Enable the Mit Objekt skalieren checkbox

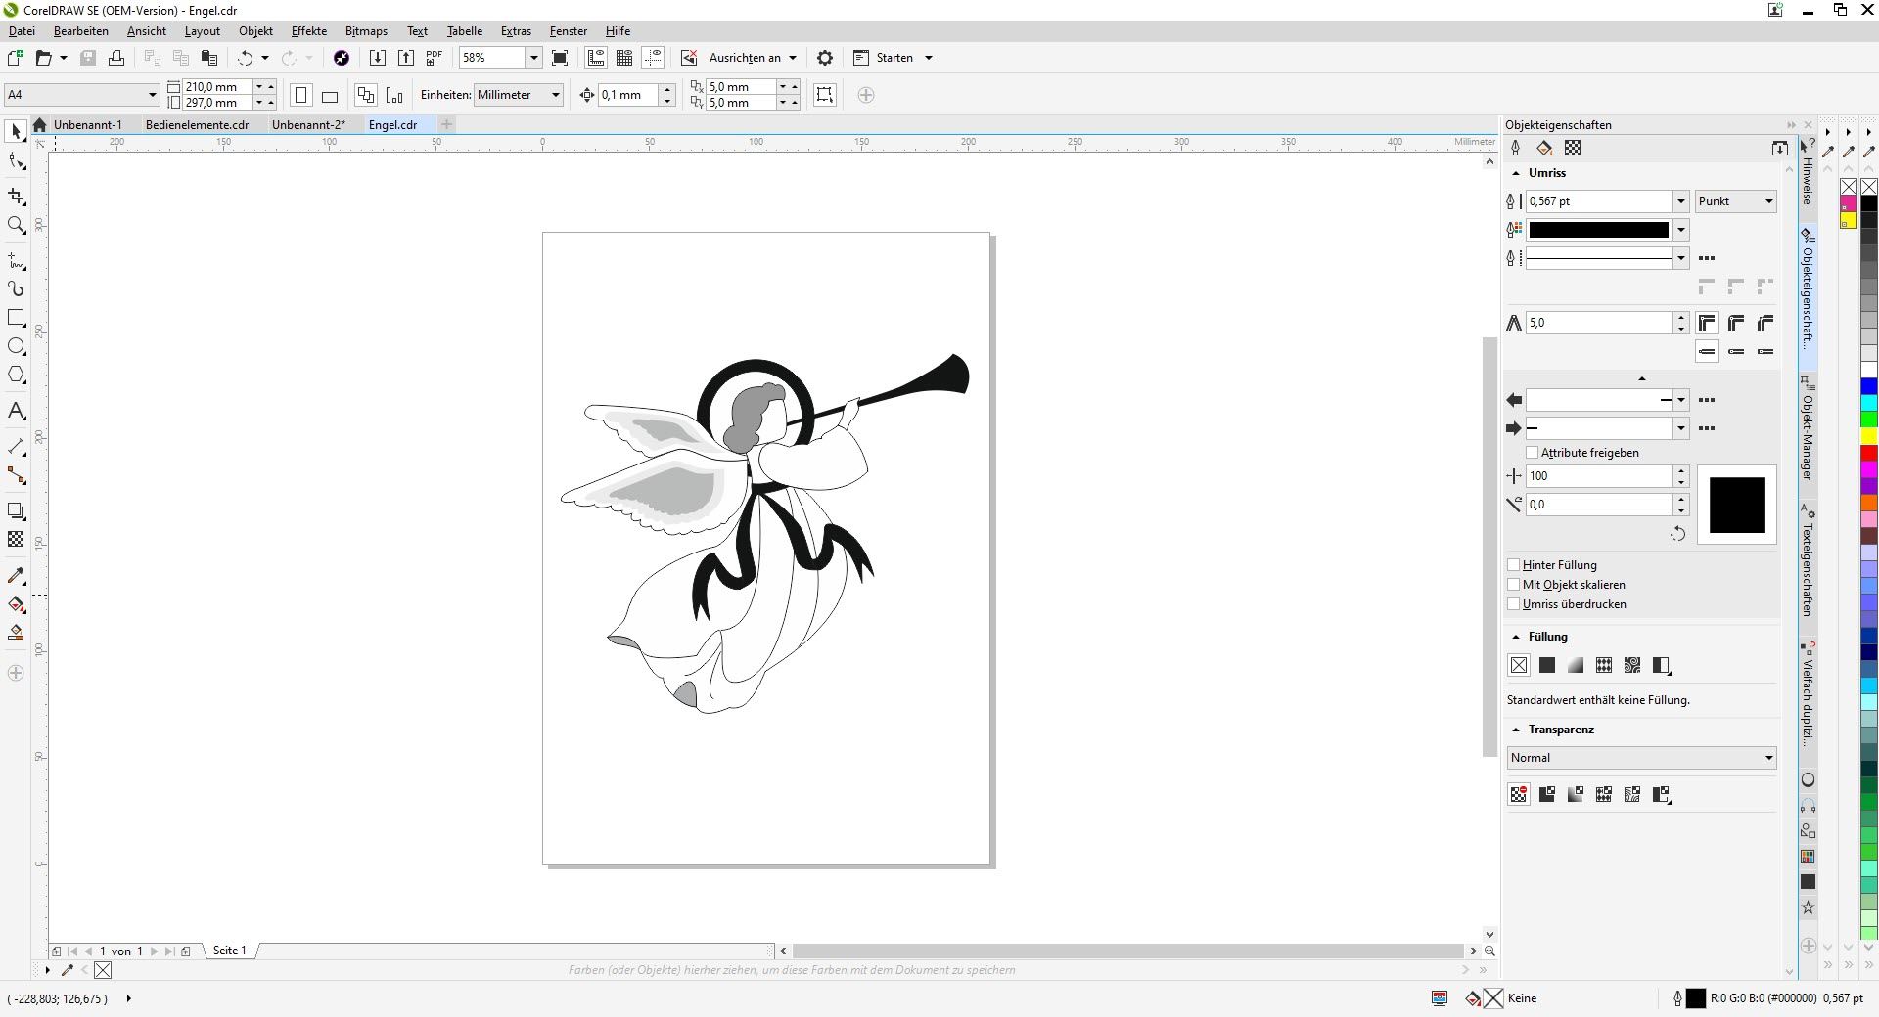[1514, 585]
